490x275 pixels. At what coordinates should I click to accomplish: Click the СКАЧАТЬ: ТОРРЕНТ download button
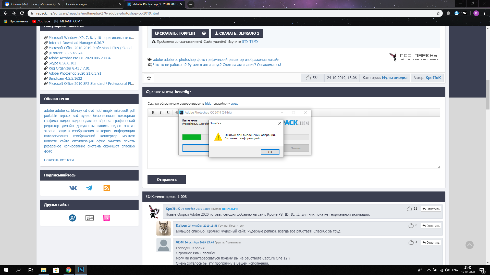pyautogui.click(x=175, y=33)
